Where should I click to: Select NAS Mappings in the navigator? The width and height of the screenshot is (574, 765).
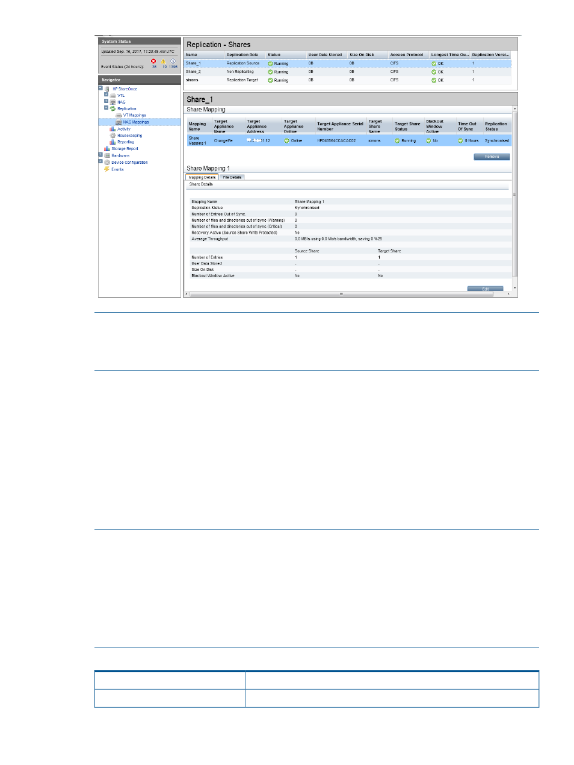pyautogui.click(x=136, y=122)
